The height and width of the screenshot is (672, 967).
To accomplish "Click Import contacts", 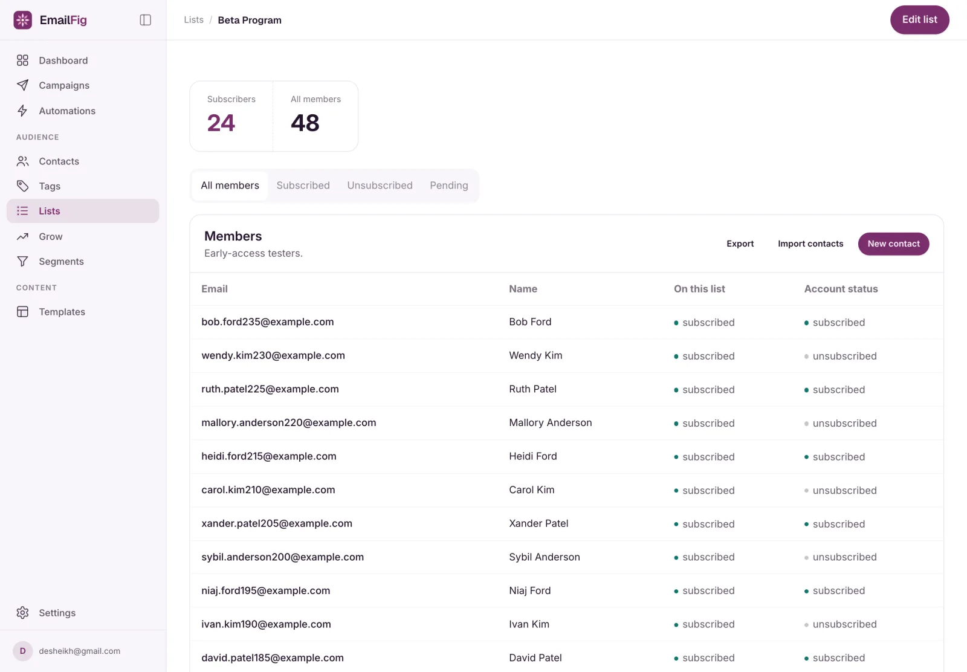I will tap(810, 244).
